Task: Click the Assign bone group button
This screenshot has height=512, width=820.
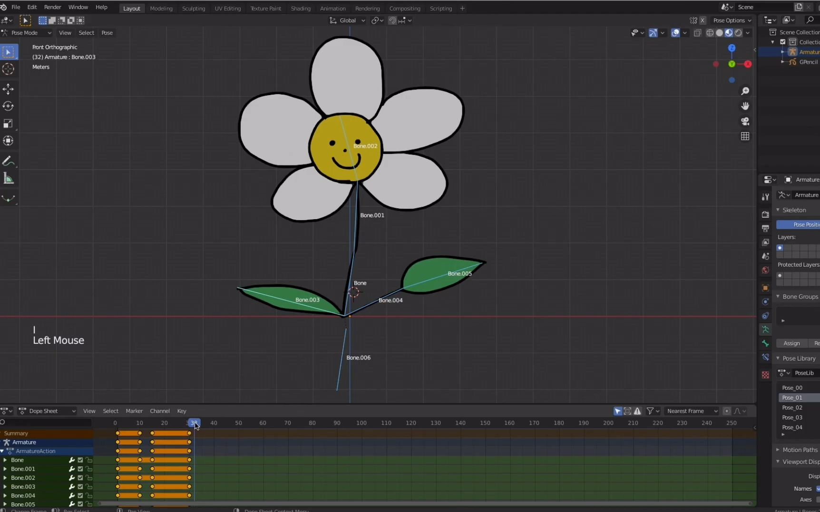Action: point(791,343)
